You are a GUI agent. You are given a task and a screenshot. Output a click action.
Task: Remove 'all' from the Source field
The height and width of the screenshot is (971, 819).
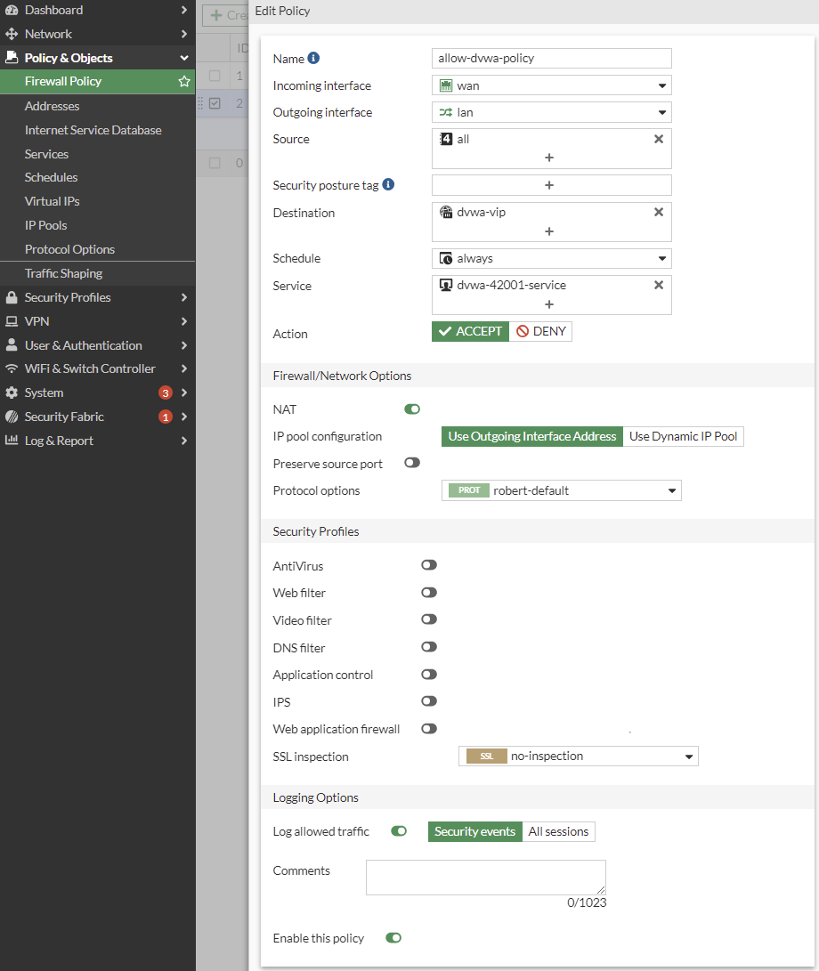659,140
